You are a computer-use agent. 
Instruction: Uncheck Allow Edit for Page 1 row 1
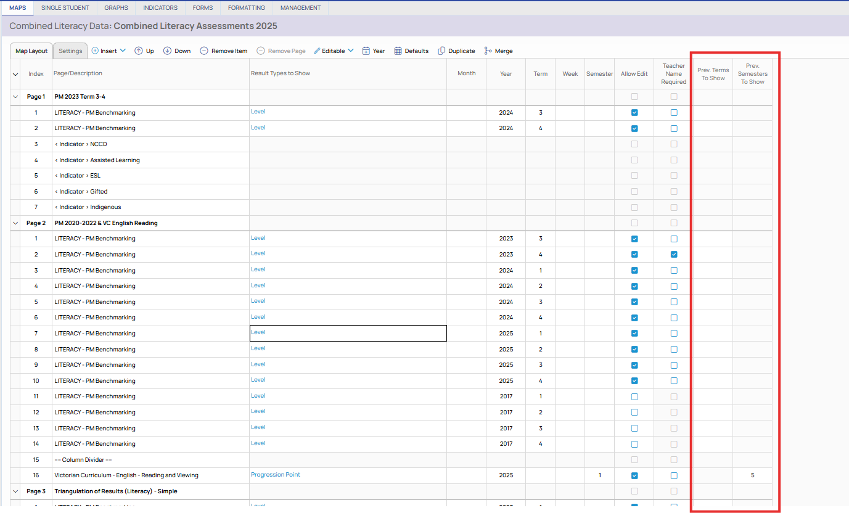pos(634,113)
